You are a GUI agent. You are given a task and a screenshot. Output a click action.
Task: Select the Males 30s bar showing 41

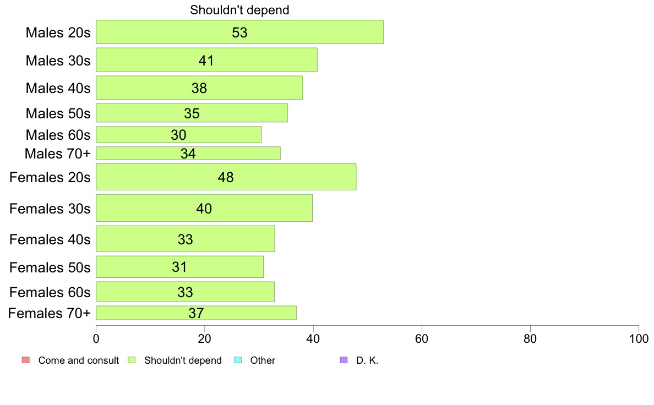click(207, 60)
